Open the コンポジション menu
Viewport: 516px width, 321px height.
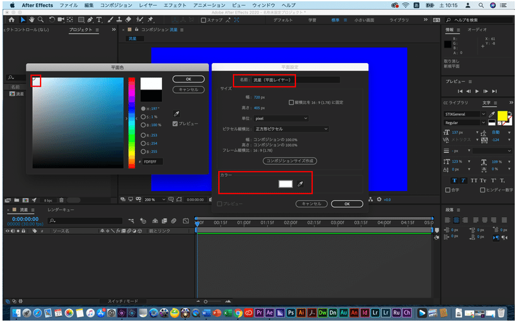point(116,5)
